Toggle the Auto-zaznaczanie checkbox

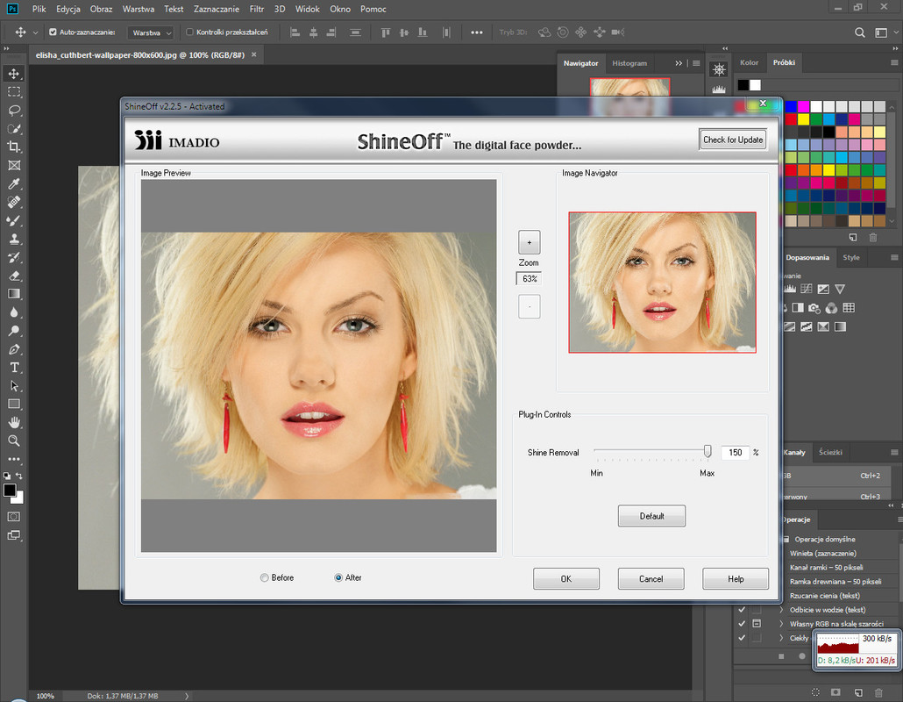point(53,32)
